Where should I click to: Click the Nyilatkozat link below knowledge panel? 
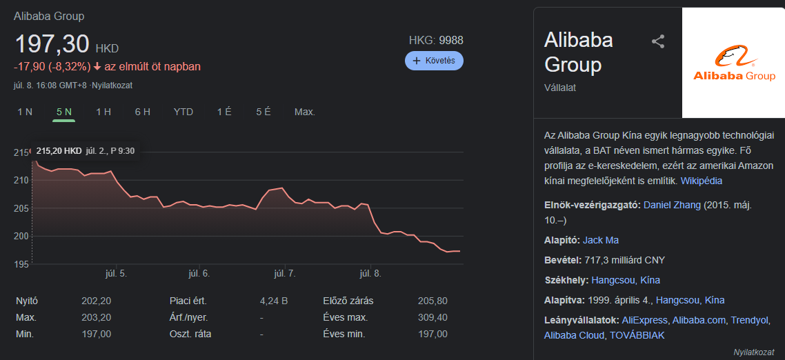(x=753, y=352)
